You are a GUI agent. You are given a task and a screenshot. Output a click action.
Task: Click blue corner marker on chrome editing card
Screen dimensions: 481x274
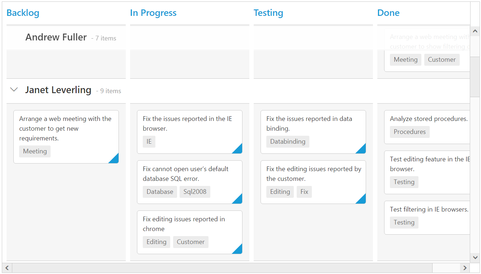click(x=239, y=250)
